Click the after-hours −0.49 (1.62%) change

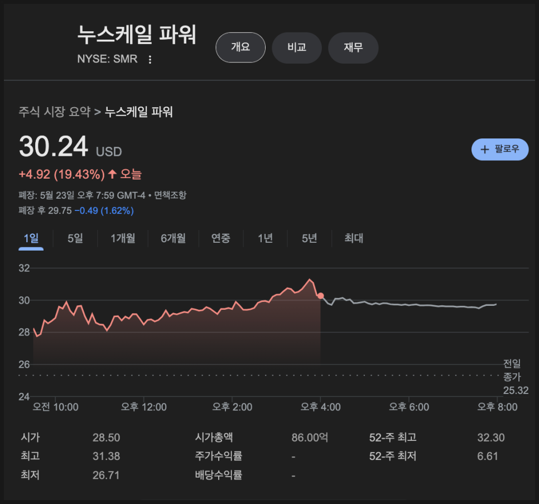point(104,210)
